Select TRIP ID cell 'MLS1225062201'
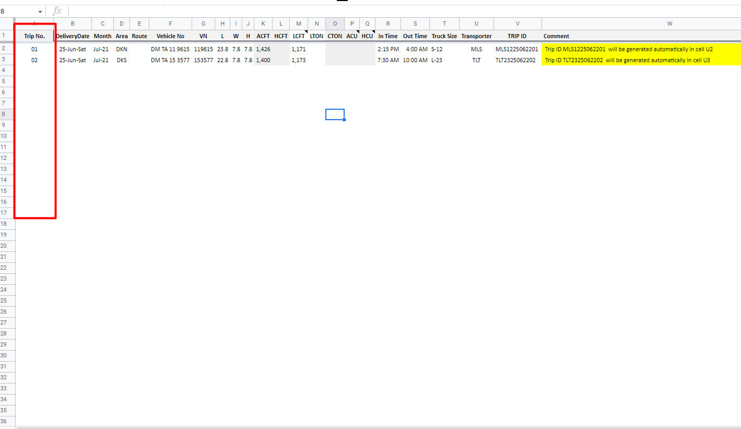 [517, 49]
